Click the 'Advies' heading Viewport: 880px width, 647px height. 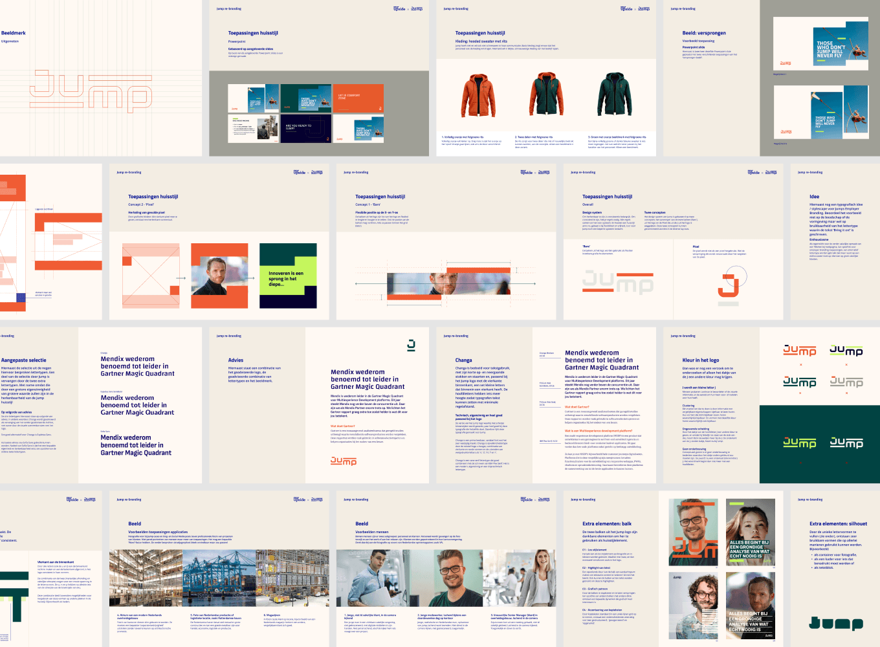click(x=236, y=360)
